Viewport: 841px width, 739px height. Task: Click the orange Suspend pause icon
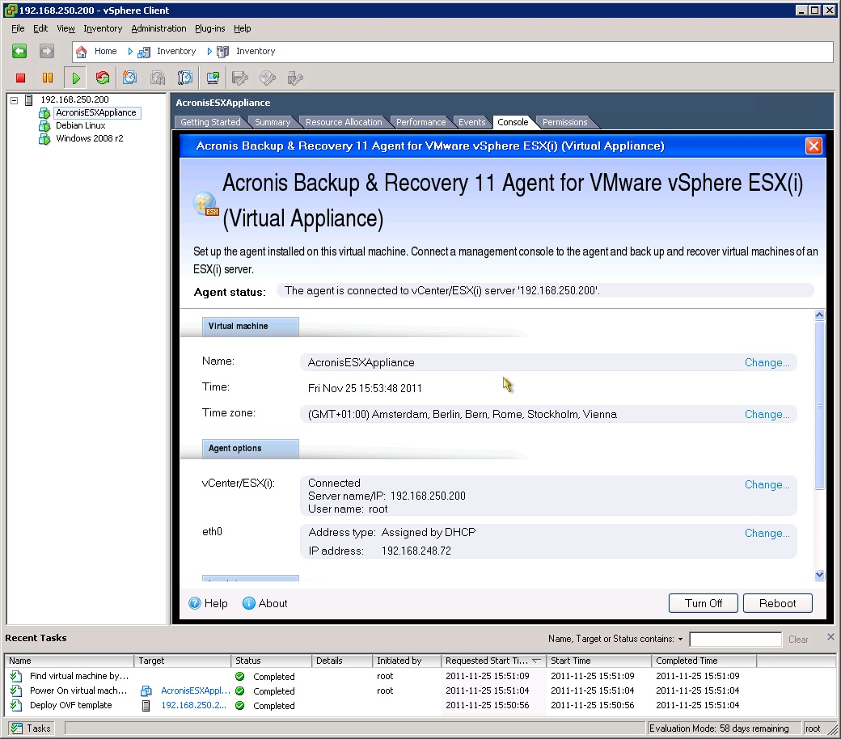pos(48,78)
